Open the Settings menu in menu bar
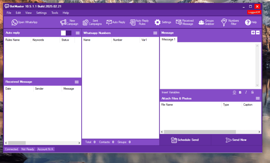This screenshot has height=163, width=270. (x=41, y=13)
